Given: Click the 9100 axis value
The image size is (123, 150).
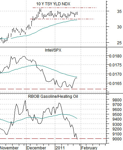Looking at the screenshot, I should pos(117,134).
